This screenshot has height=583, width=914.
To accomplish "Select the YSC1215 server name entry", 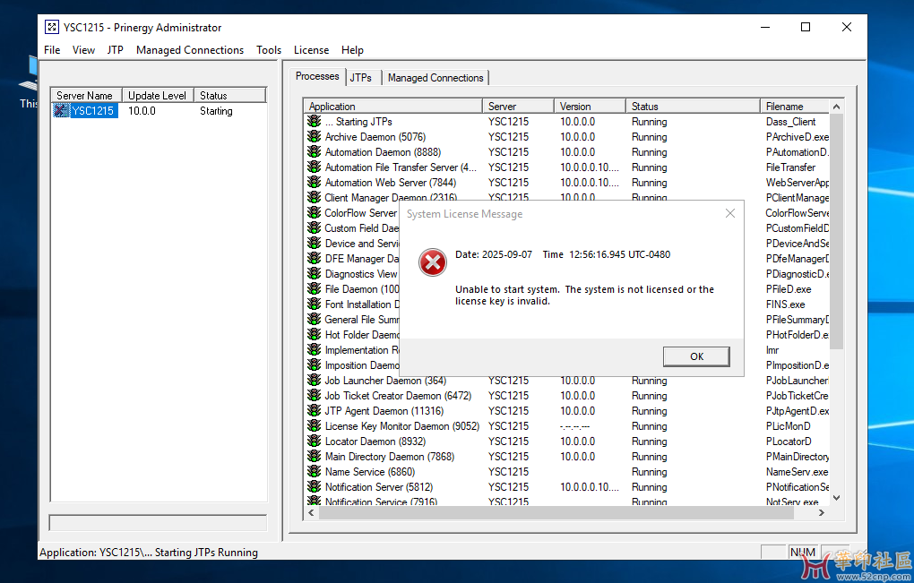I will click(93, 111).
